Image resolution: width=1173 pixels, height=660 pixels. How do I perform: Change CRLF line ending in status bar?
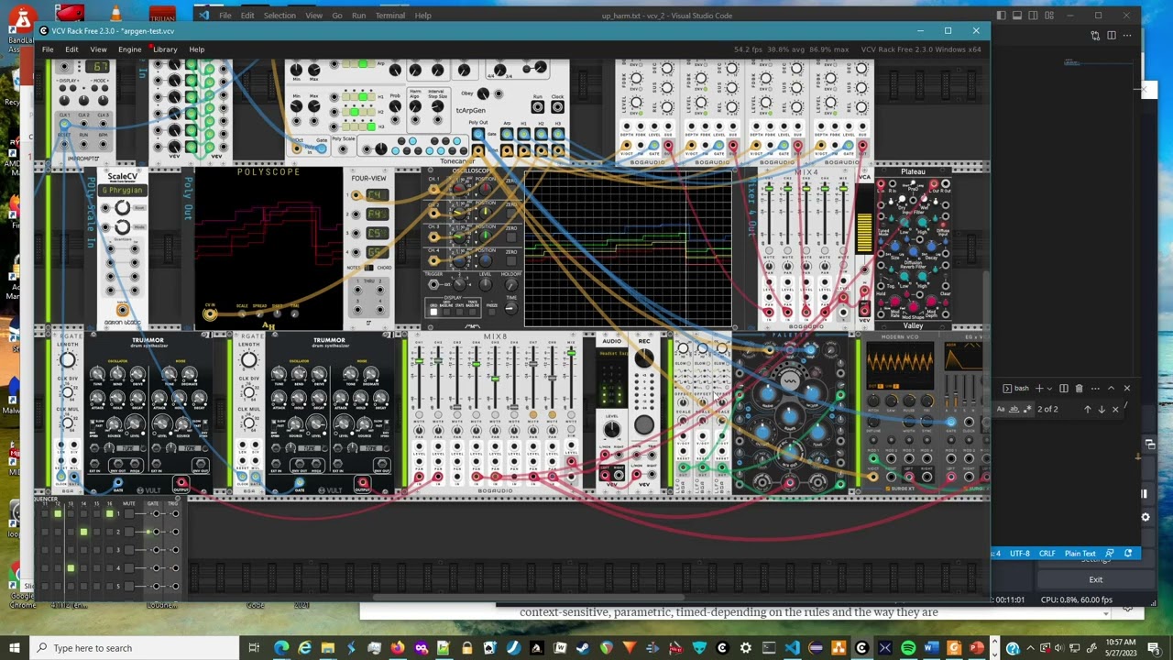click(x=1047, y=554)
